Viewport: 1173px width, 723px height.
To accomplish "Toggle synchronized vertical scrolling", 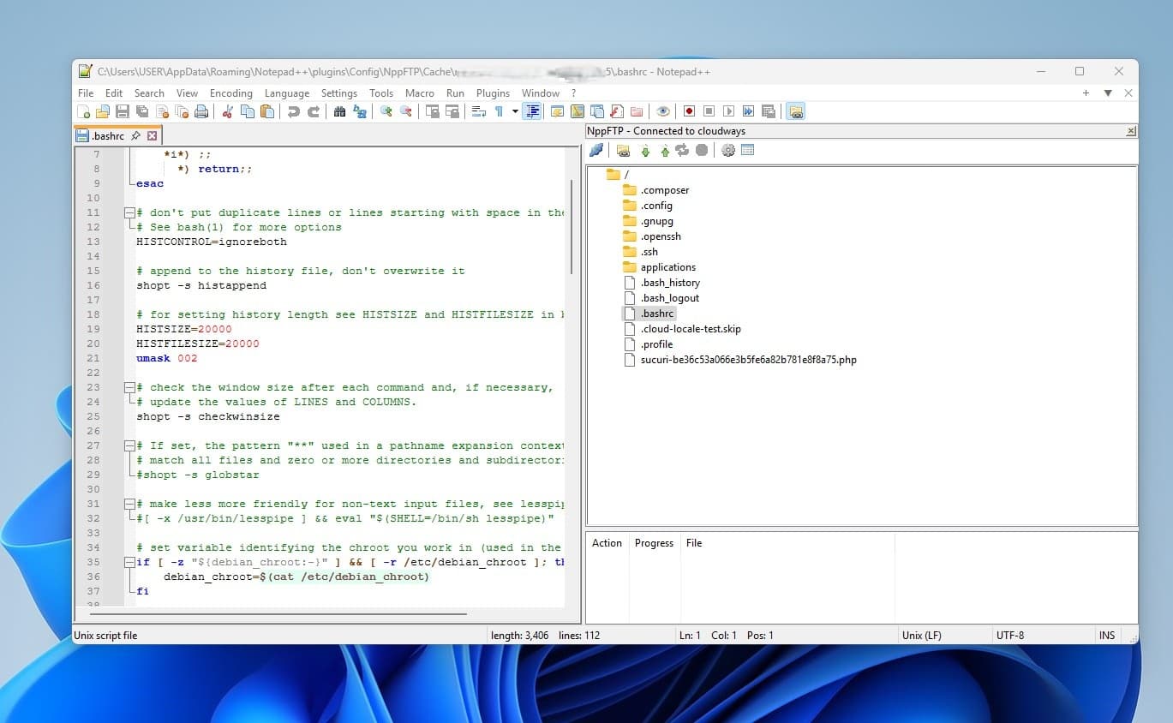I will point(432,111).
